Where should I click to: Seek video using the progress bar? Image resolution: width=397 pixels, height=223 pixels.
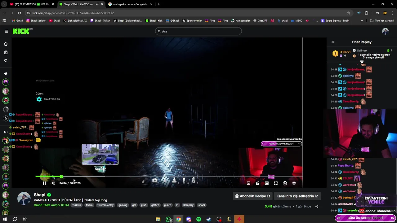(x=169, y=177)
